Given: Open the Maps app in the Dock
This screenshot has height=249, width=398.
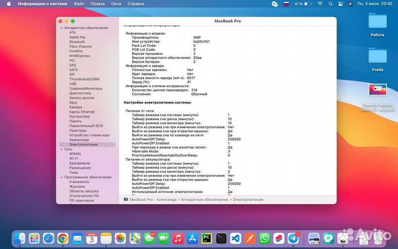Looking at the screenshot, I should (135, 238).
